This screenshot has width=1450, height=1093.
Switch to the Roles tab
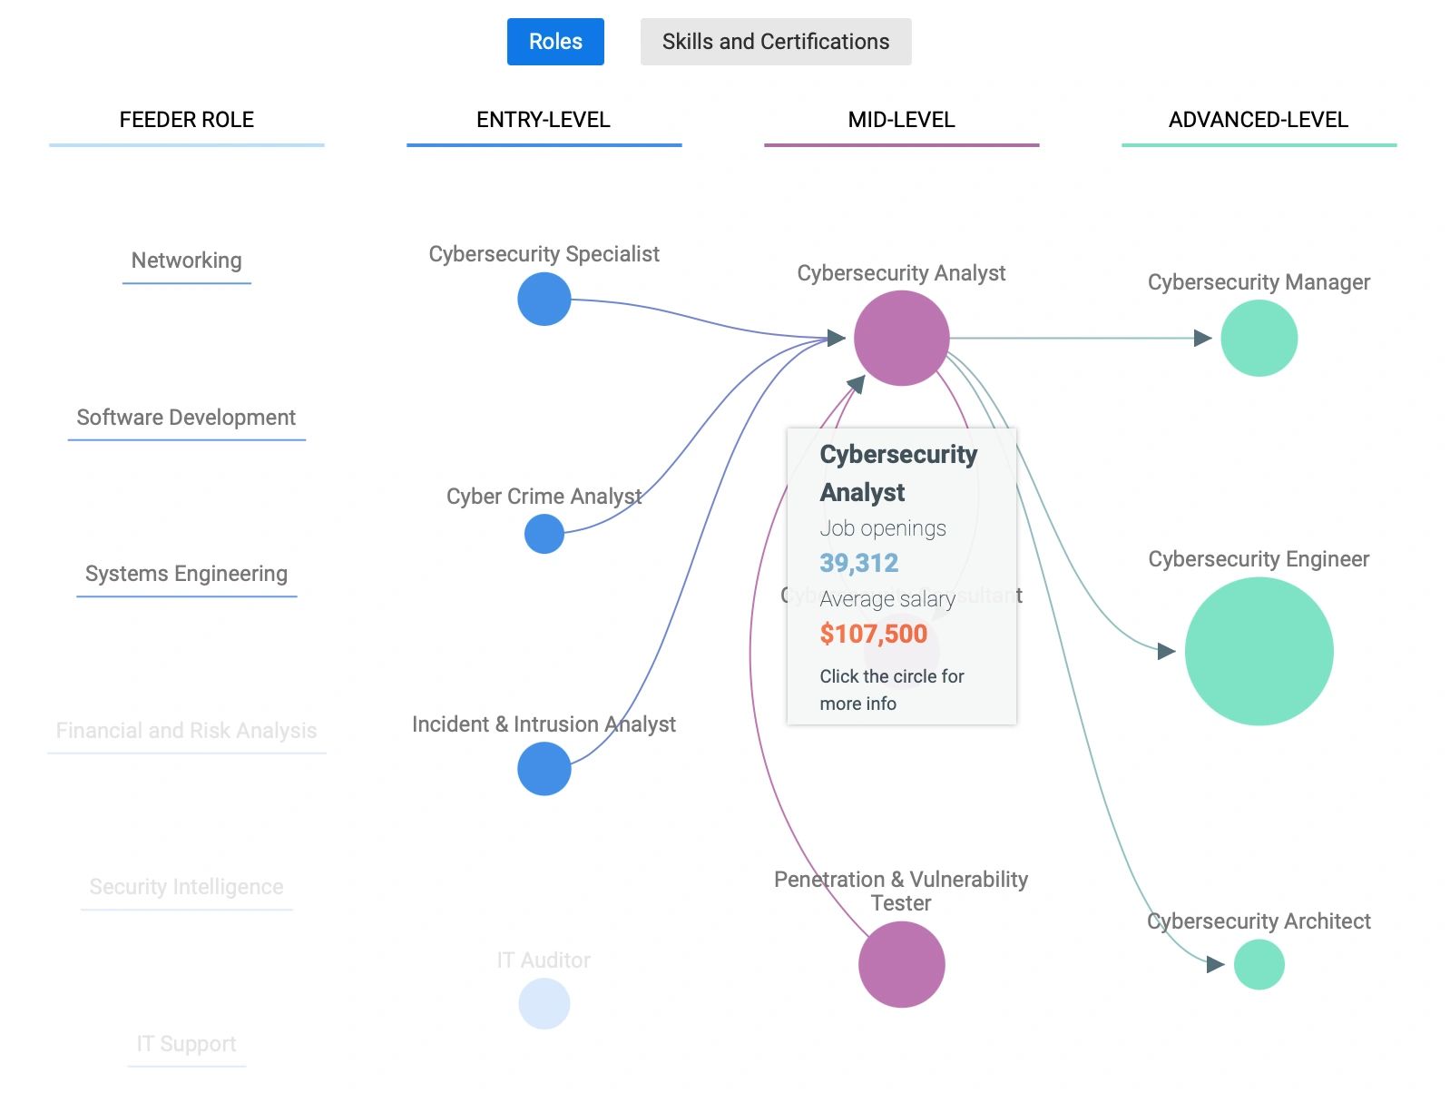point(555,42)
